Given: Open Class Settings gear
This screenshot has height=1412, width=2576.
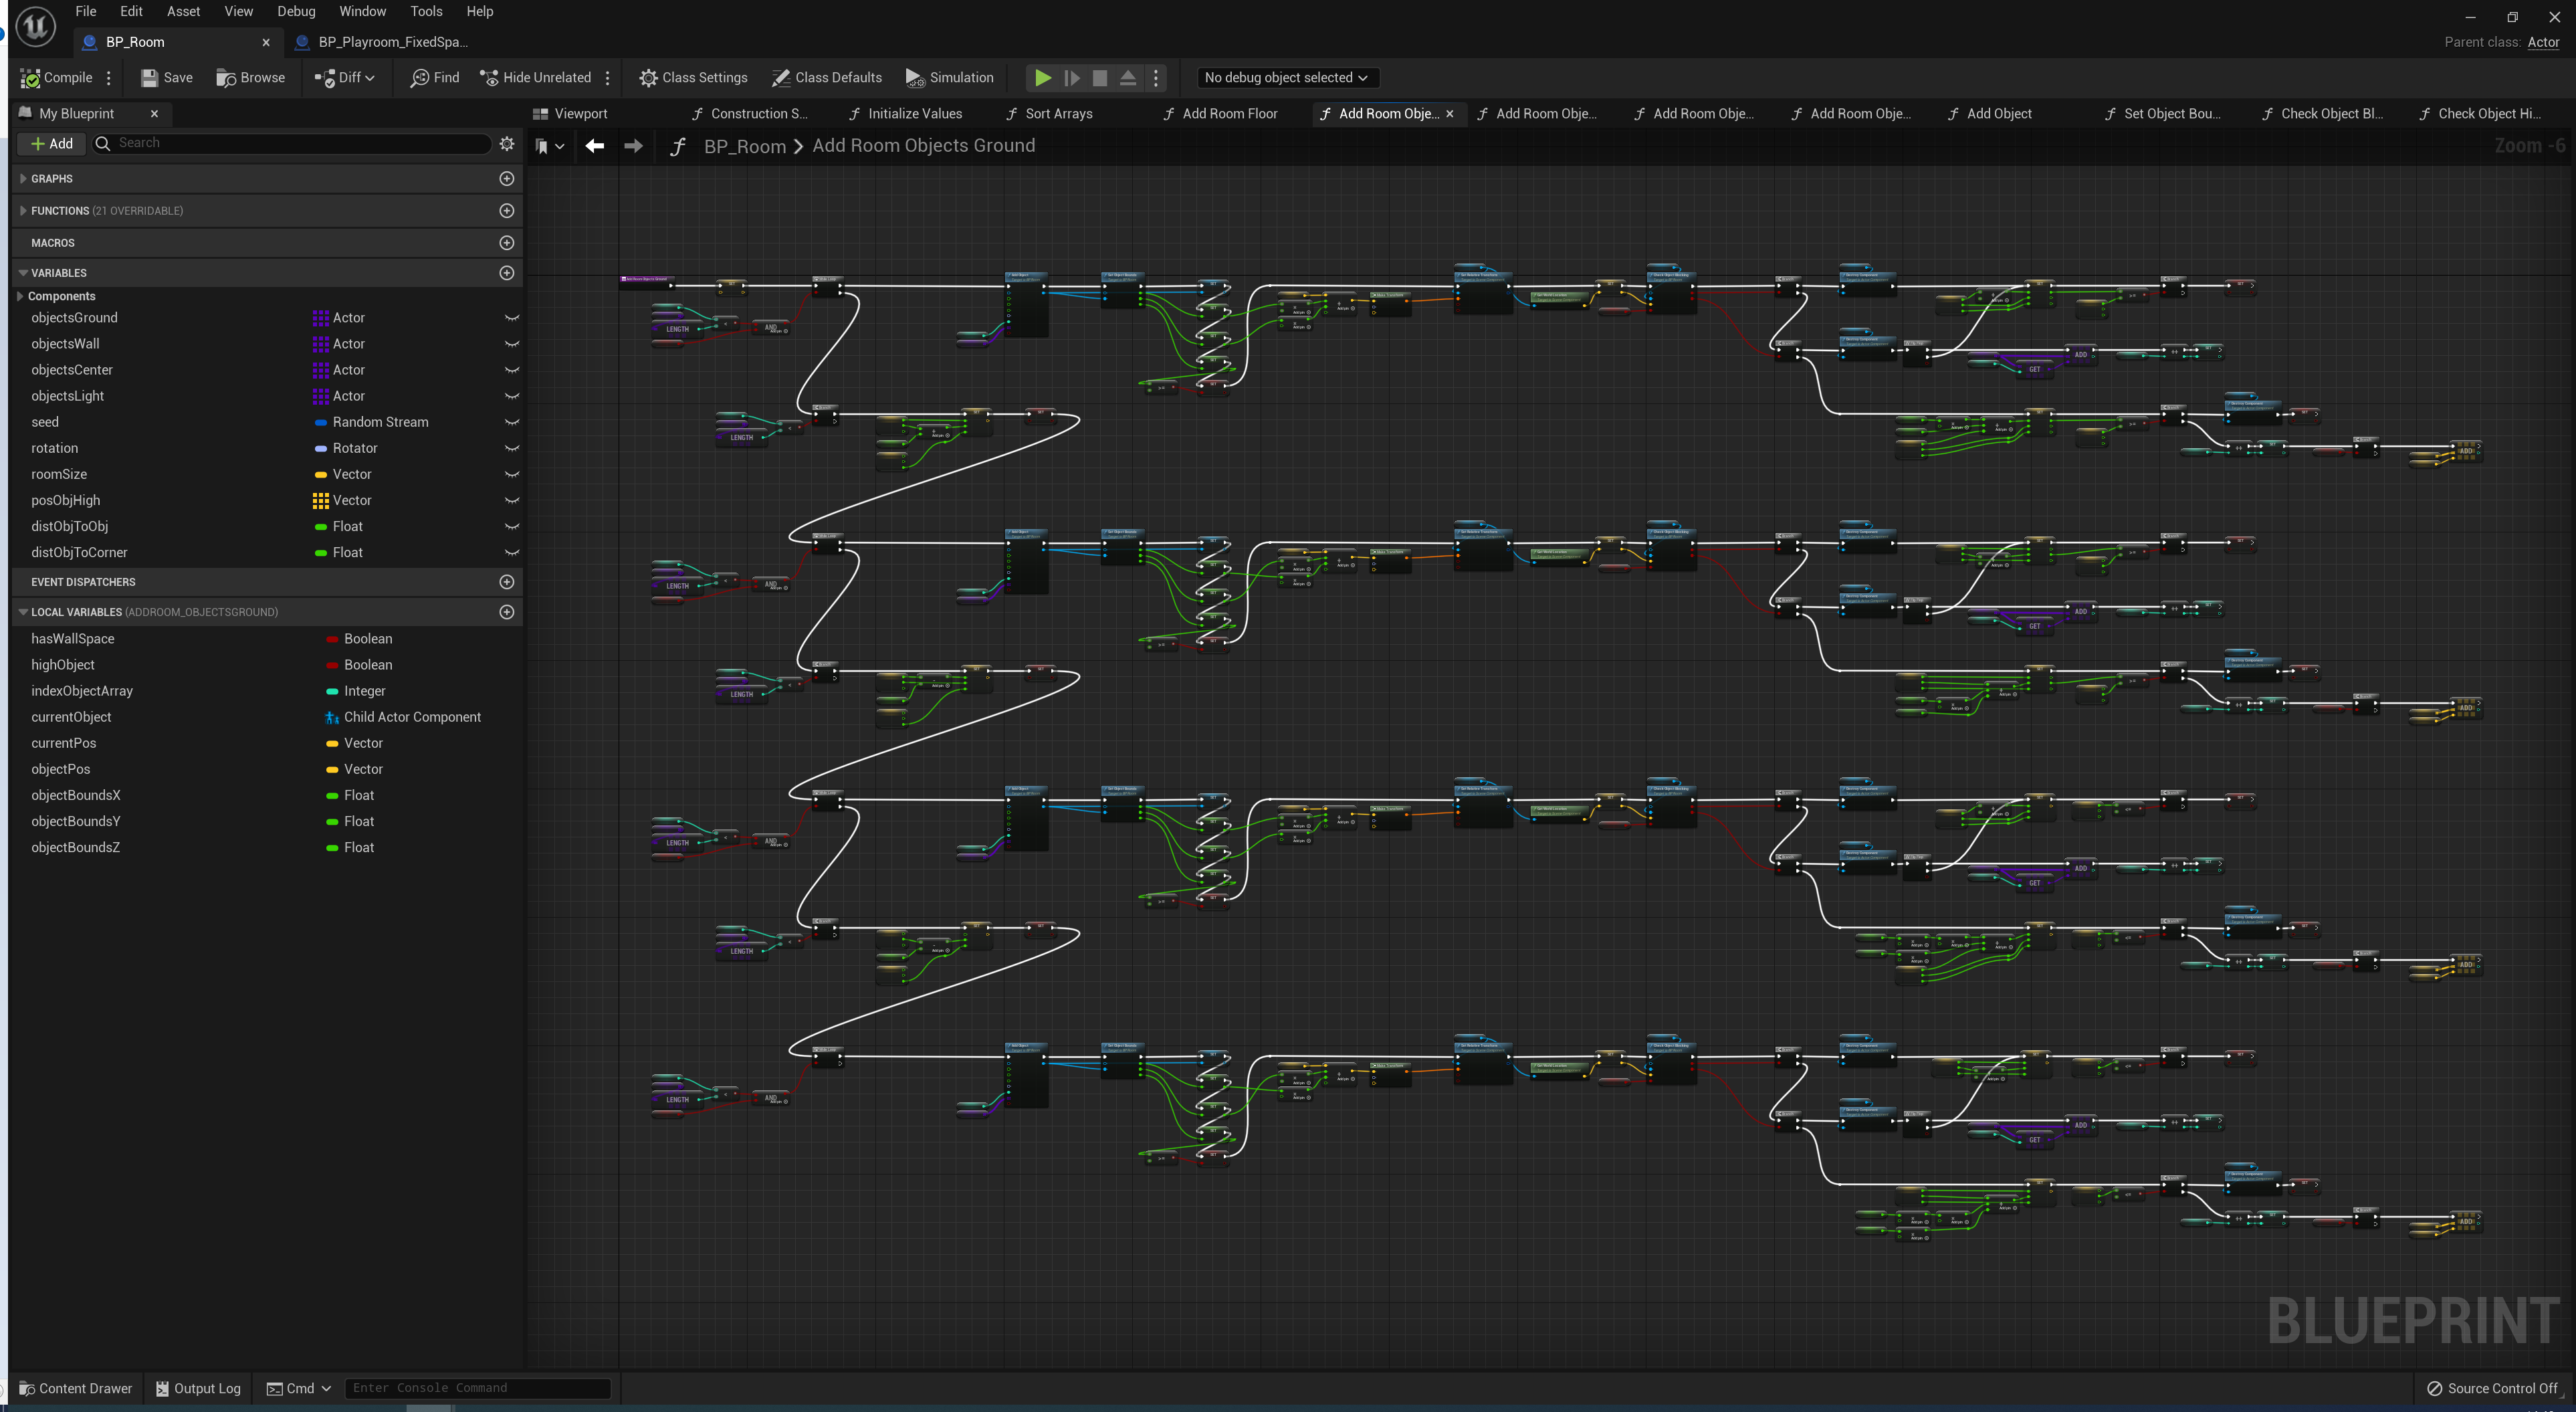Looking at the screenshot, I should (648, 78).
